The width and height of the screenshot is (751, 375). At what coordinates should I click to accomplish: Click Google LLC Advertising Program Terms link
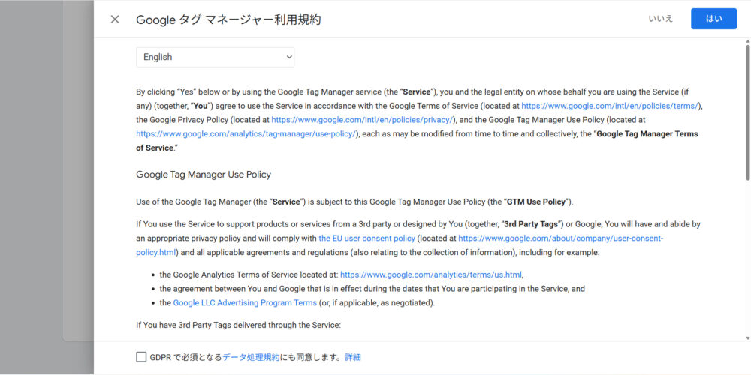point(245,303)
